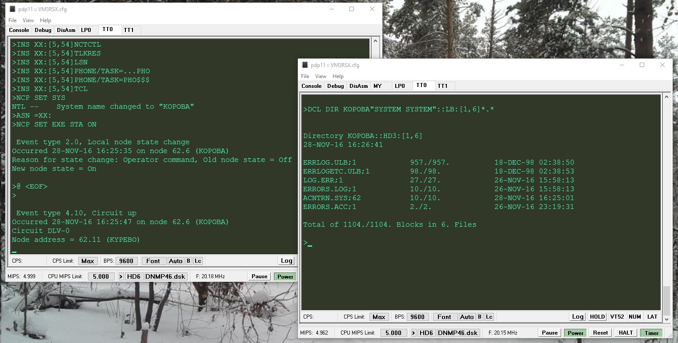
Task: Click the front window's vertical scrollbar thumb
Action: click(666, 300)
